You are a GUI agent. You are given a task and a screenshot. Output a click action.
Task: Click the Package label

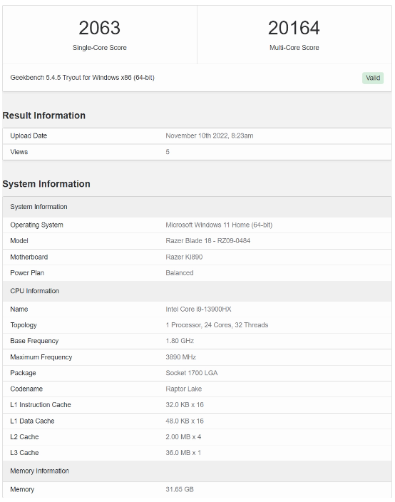click(23, 374)
